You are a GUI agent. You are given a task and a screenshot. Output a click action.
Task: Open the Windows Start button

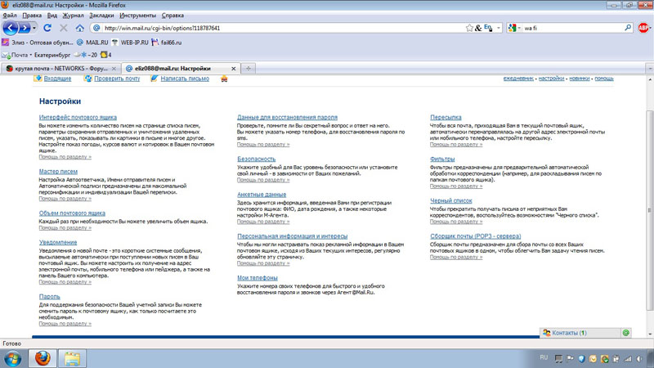pyautogui.click(x=13, y=359)
